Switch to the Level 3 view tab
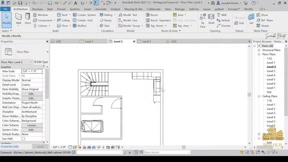The image size is (288, 162). [147, 41]
